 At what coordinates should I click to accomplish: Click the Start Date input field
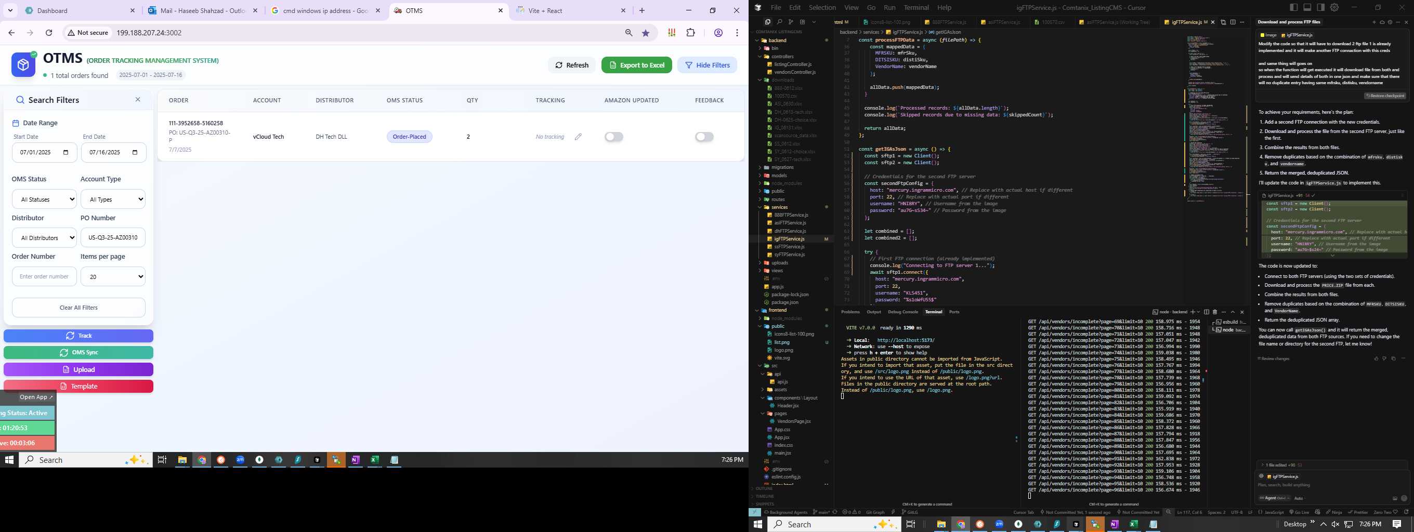pos(45,152)
